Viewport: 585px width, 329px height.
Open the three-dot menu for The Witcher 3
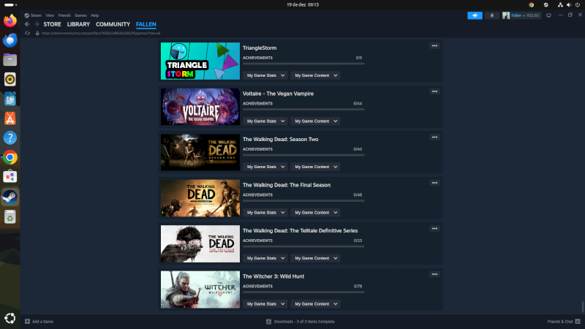coord(434,274)
